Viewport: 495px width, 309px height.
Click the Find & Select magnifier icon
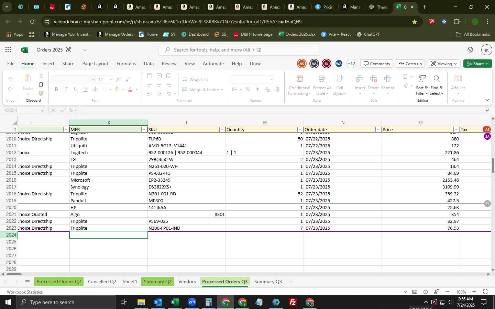click(437, 79)
